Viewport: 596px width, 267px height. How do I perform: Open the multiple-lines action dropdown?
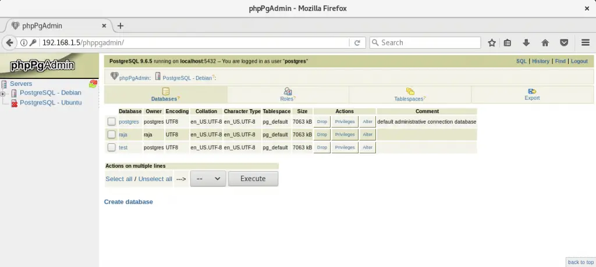tap(208, 179)
